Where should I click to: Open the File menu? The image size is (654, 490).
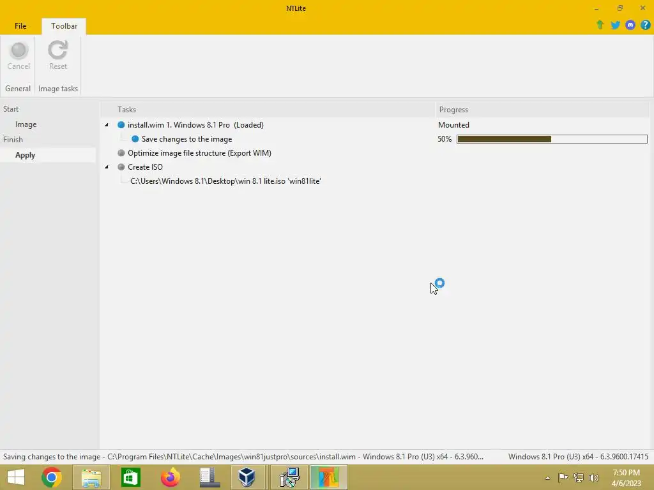20,26
